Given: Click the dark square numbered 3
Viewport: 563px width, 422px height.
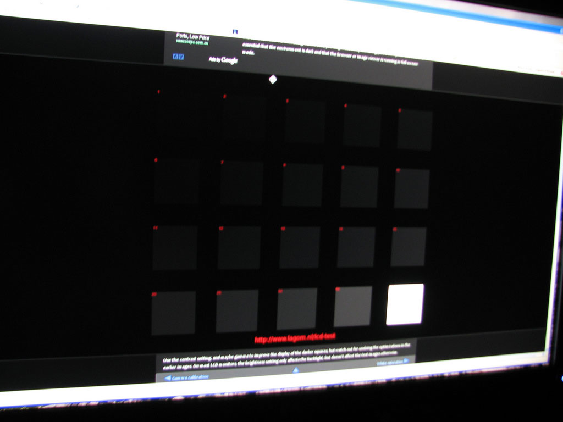Looking at the screenshot, I should pyautogui.click(x=306, y=122).
